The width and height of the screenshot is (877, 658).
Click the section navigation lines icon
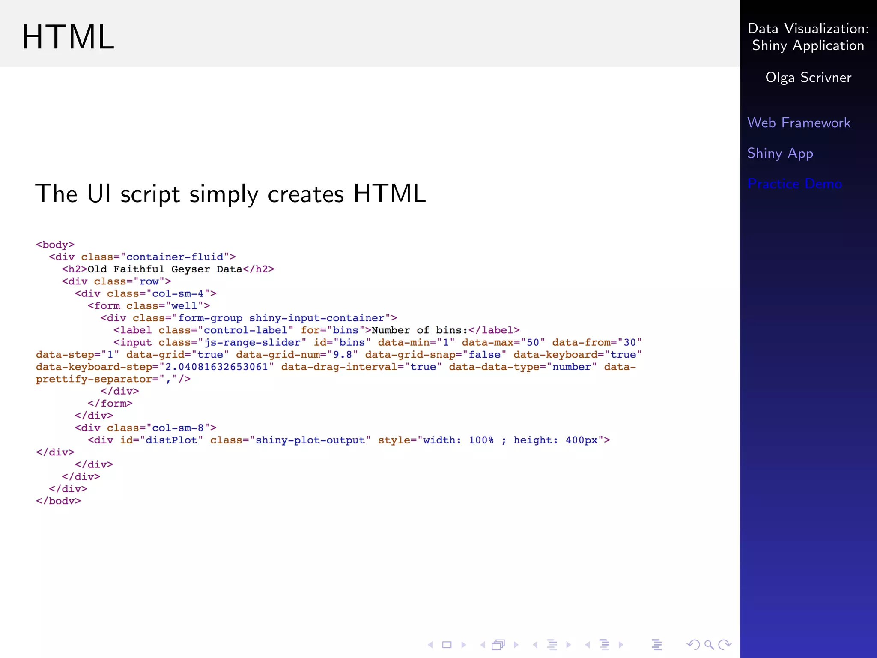tap(605, 645)
